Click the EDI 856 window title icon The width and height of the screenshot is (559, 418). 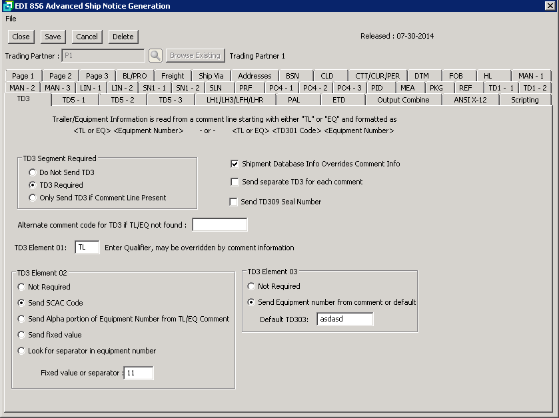point(8,6)
